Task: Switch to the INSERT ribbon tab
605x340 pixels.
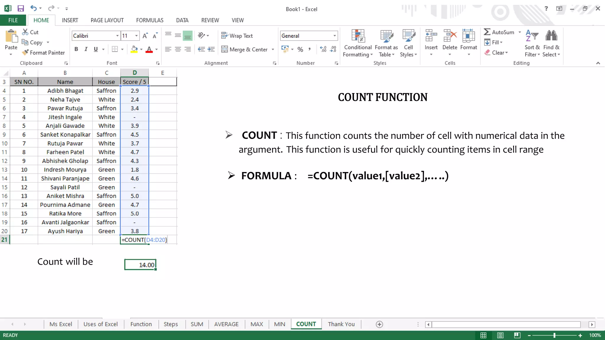Action: (70, 20)
